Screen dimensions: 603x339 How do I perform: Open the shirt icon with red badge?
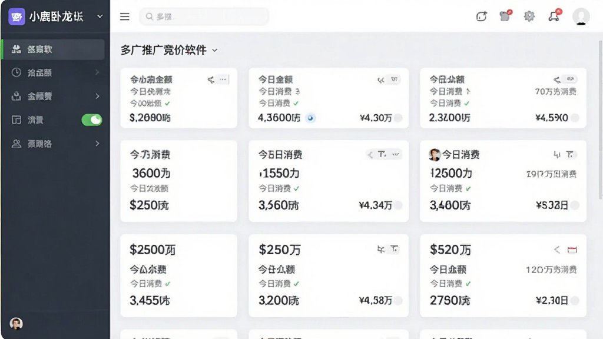click(x=505, y=16)
